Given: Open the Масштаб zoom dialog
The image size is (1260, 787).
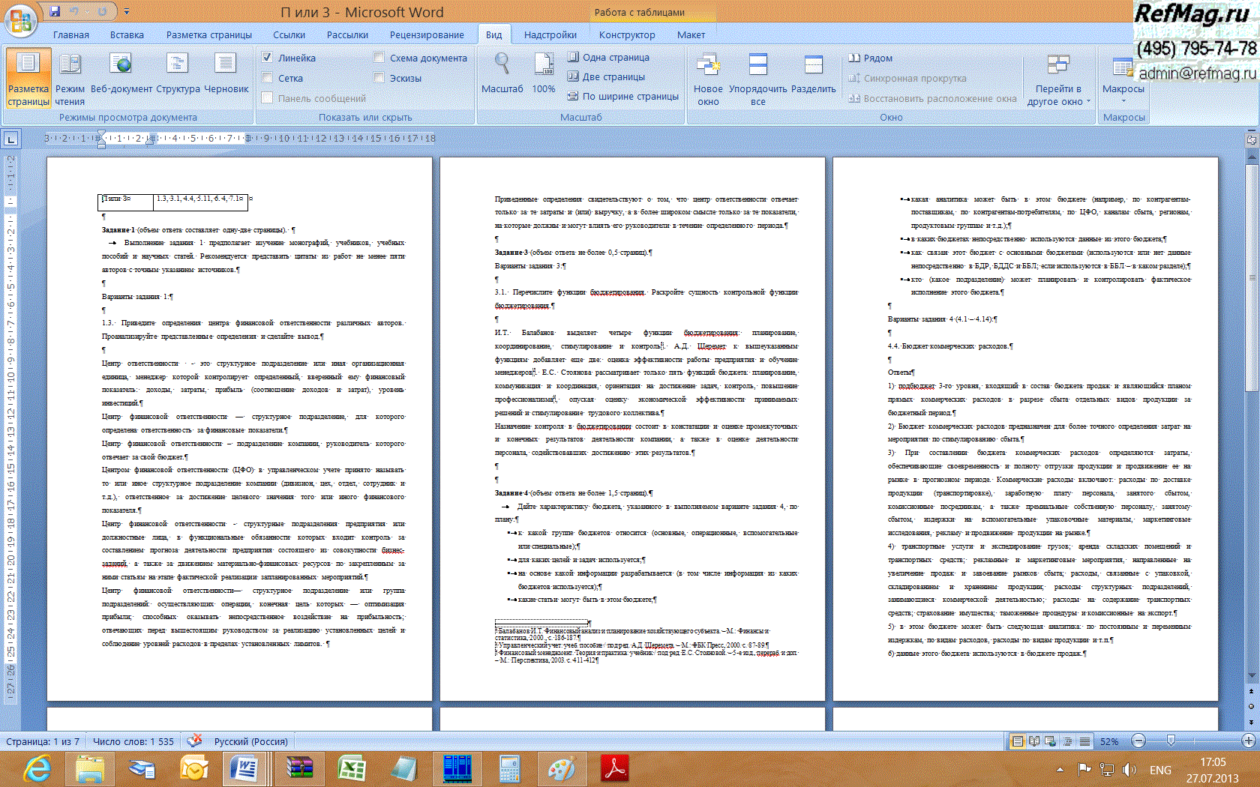Looking at the screenshot, I should click(502, 75).
